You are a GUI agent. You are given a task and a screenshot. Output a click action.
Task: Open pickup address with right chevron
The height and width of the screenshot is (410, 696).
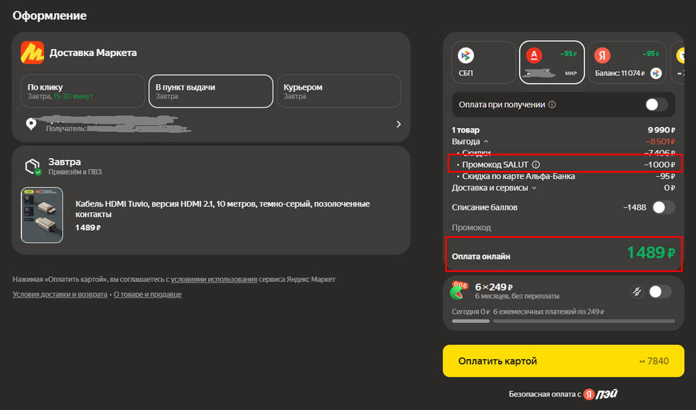click(x=398, y=124)
